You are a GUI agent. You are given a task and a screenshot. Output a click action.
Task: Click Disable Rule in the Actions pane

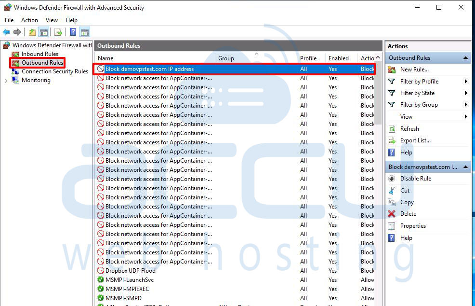(x=415, y=179)
